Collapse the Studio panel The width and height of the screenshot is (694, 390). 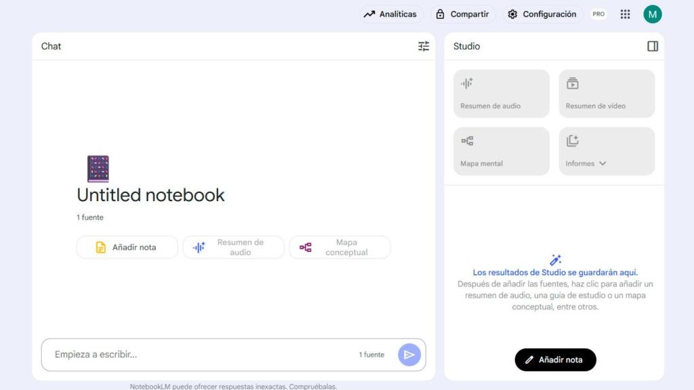click(x=653, y=46)
